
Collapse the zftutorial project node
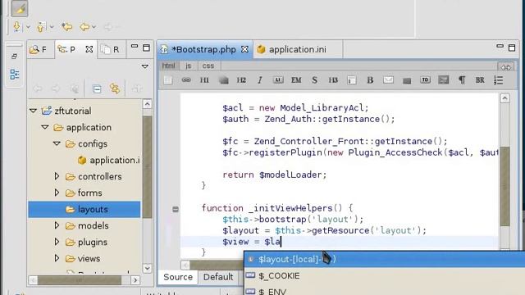click(x=33, y=111)
